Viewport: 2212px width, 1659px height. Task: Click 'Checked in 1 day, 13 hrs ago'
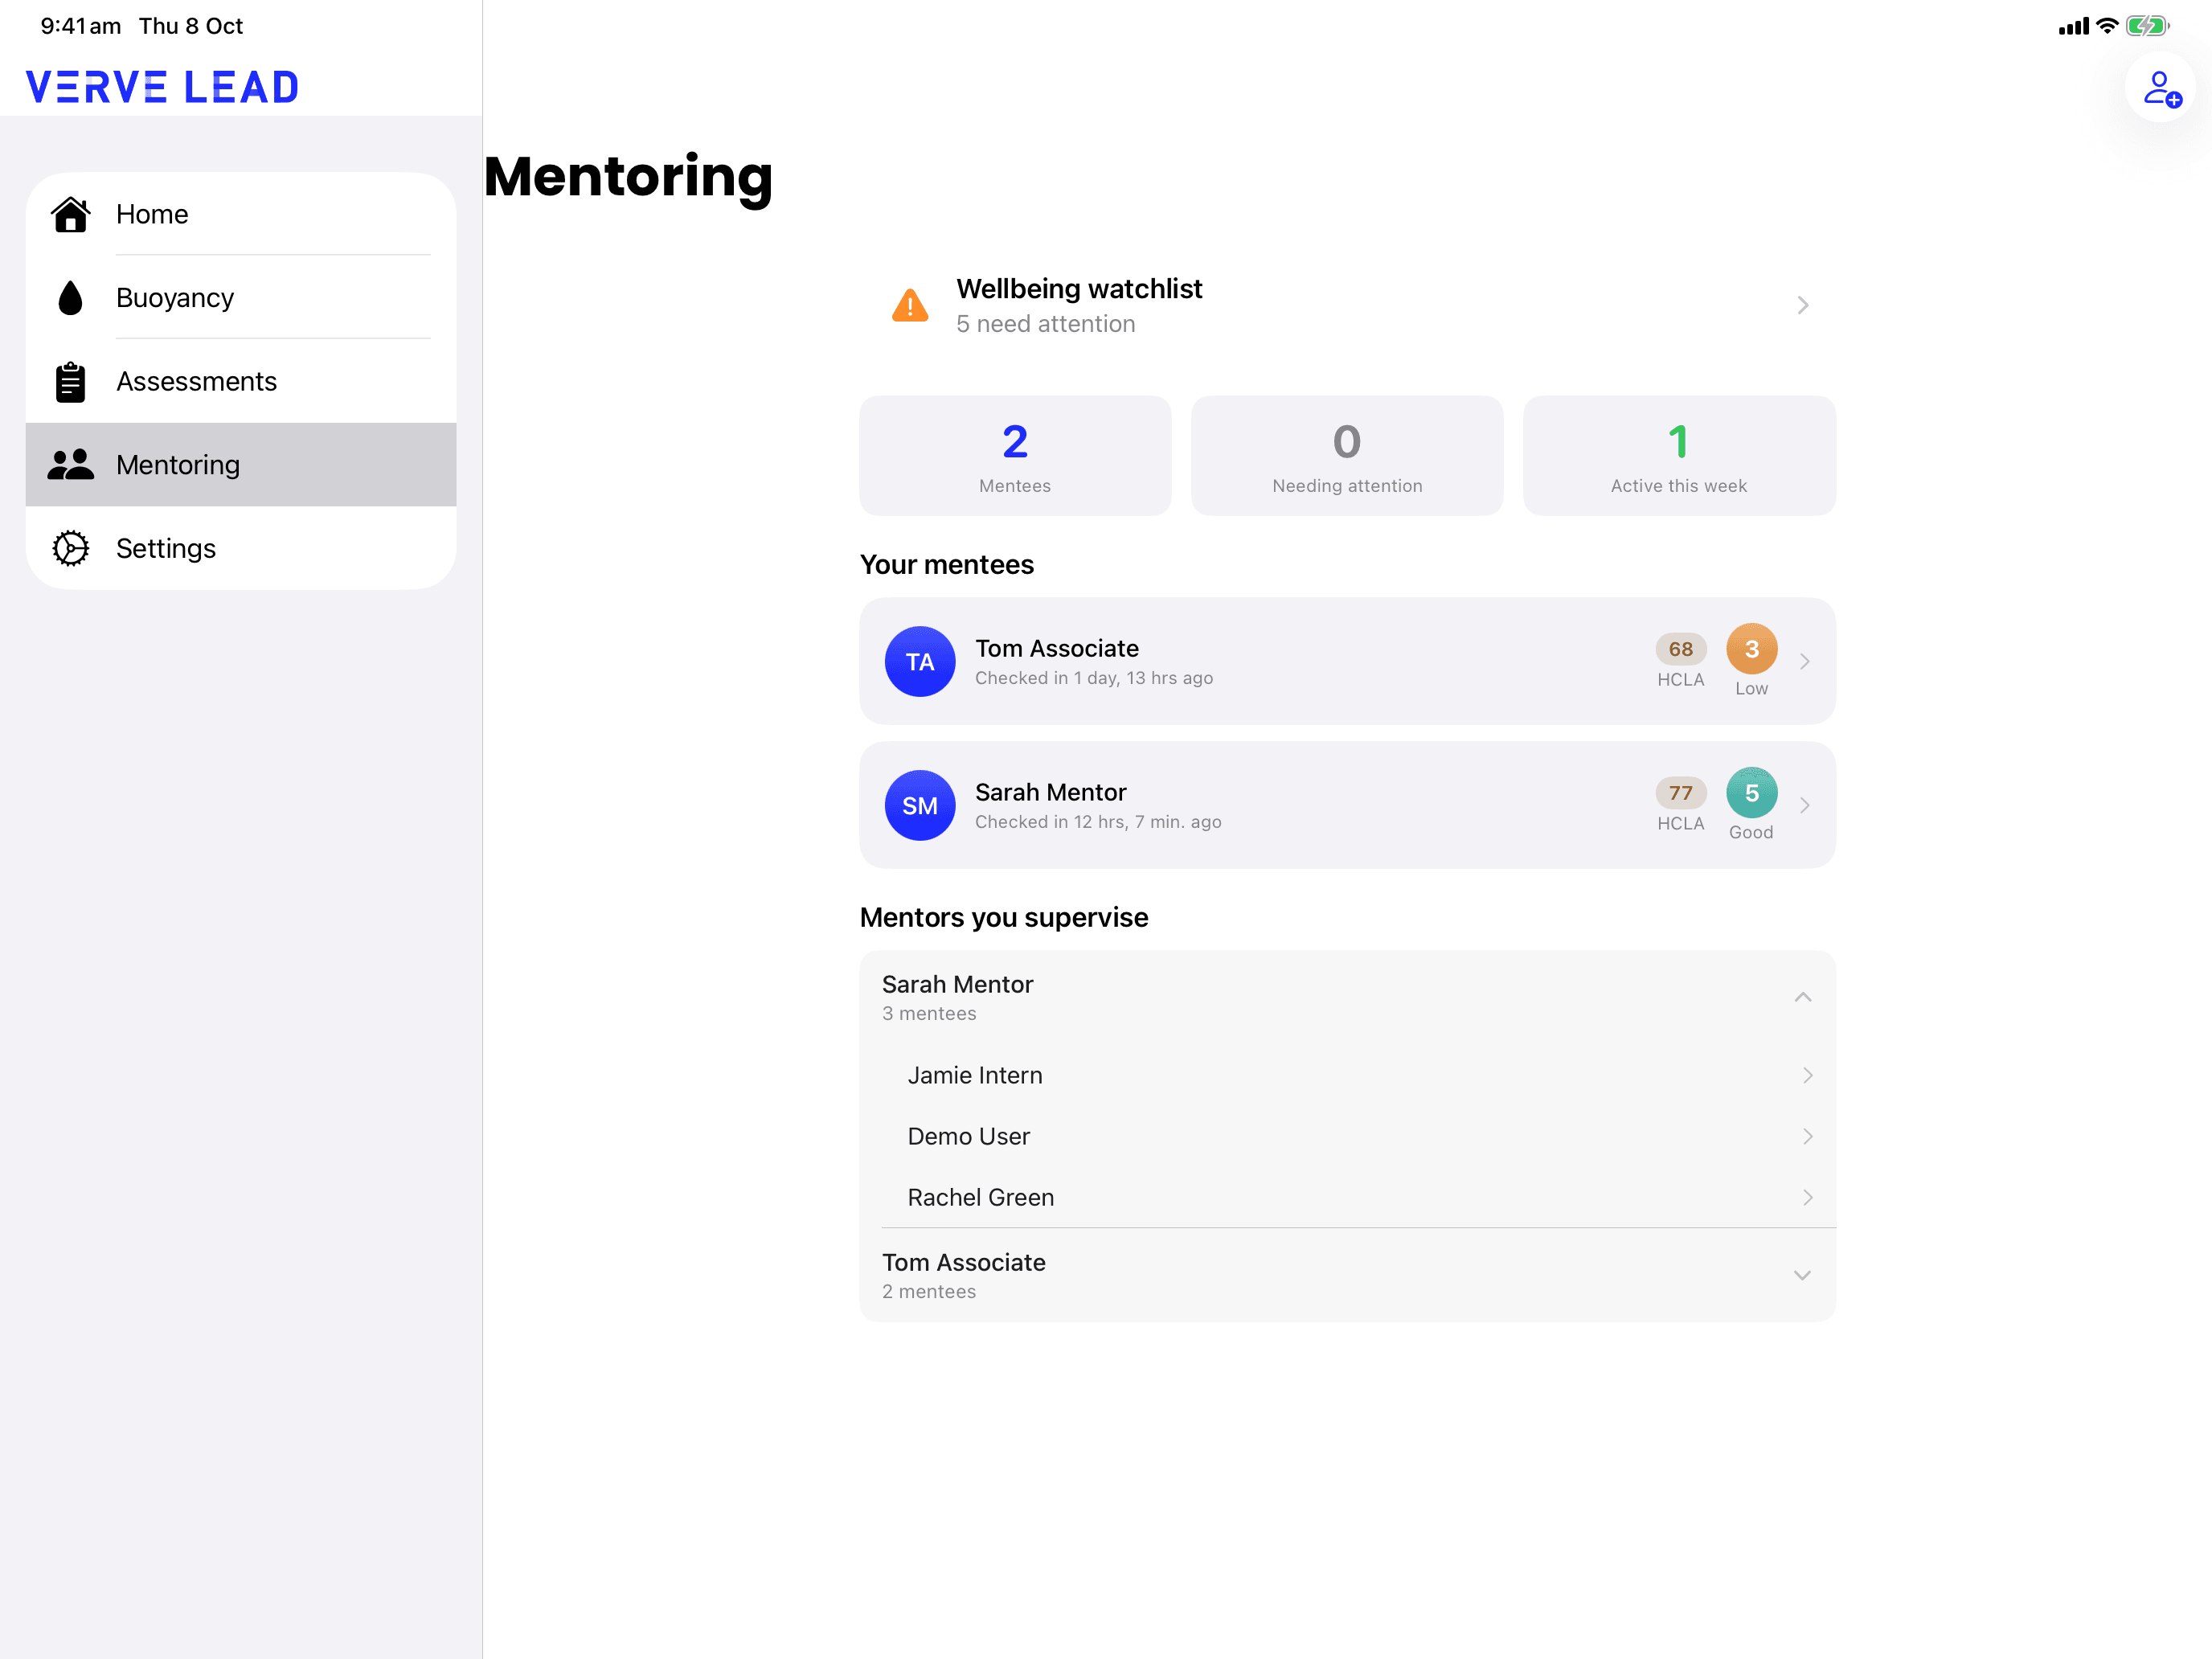coord(1094,678)
